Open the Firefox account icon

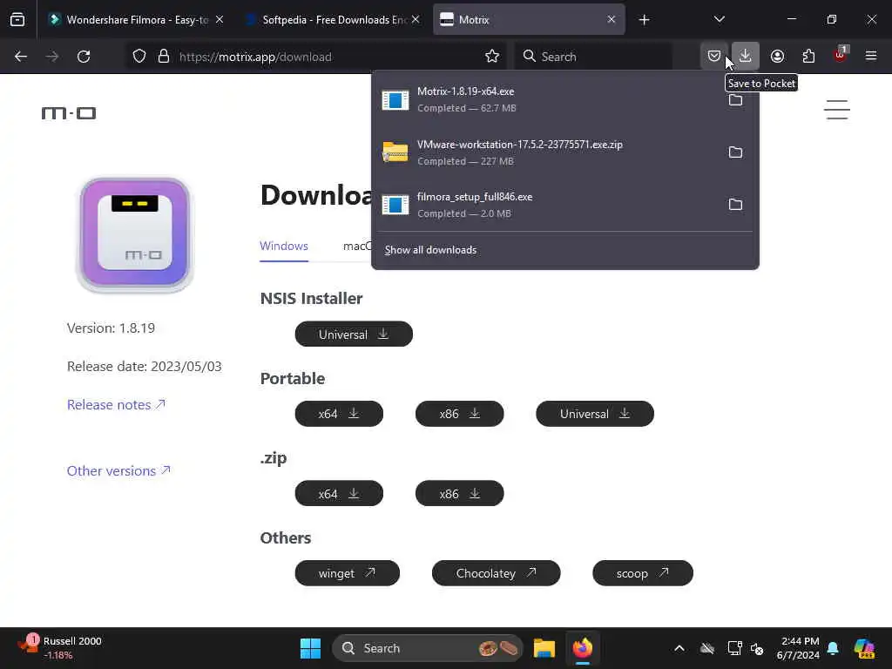[777, 57]
